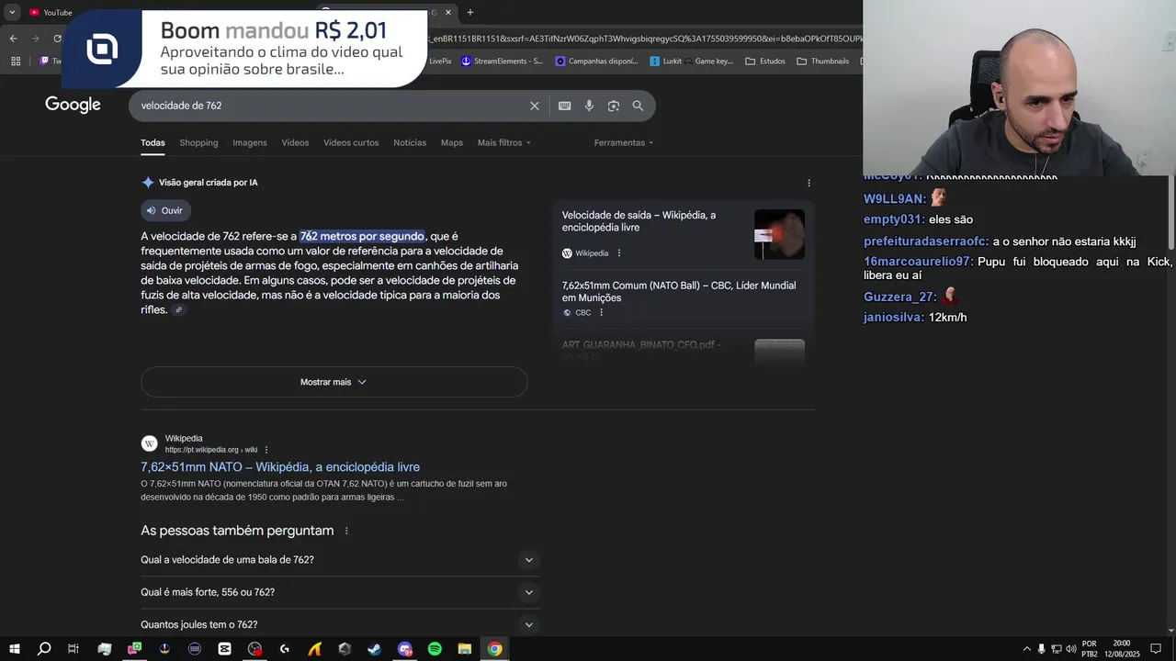Open AI overview three-dot options menu
The width and height of the screenshot is (1176, 661).
tap(808, 184)
